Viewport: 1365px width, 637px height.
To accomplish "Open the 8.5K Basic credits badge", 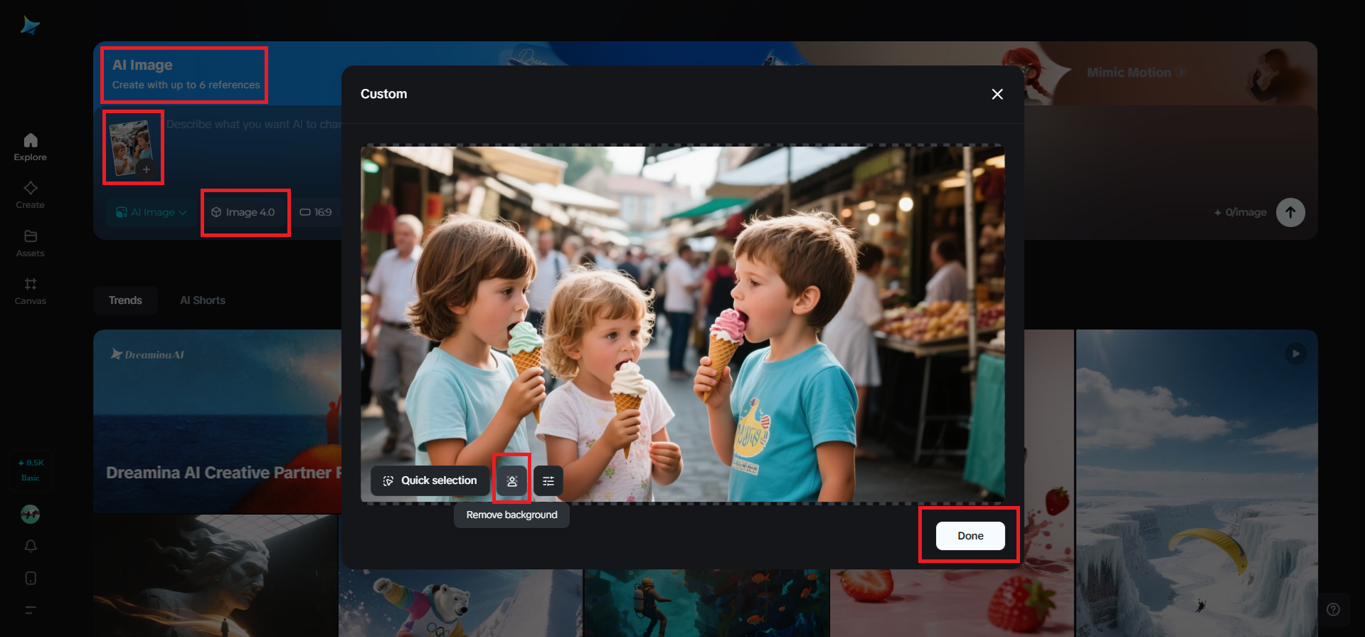I will (30, 470).
